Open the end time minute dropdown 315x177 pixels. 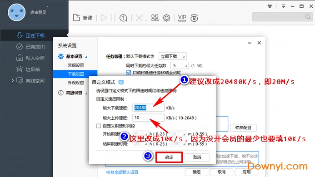click(x=178, y=144)
